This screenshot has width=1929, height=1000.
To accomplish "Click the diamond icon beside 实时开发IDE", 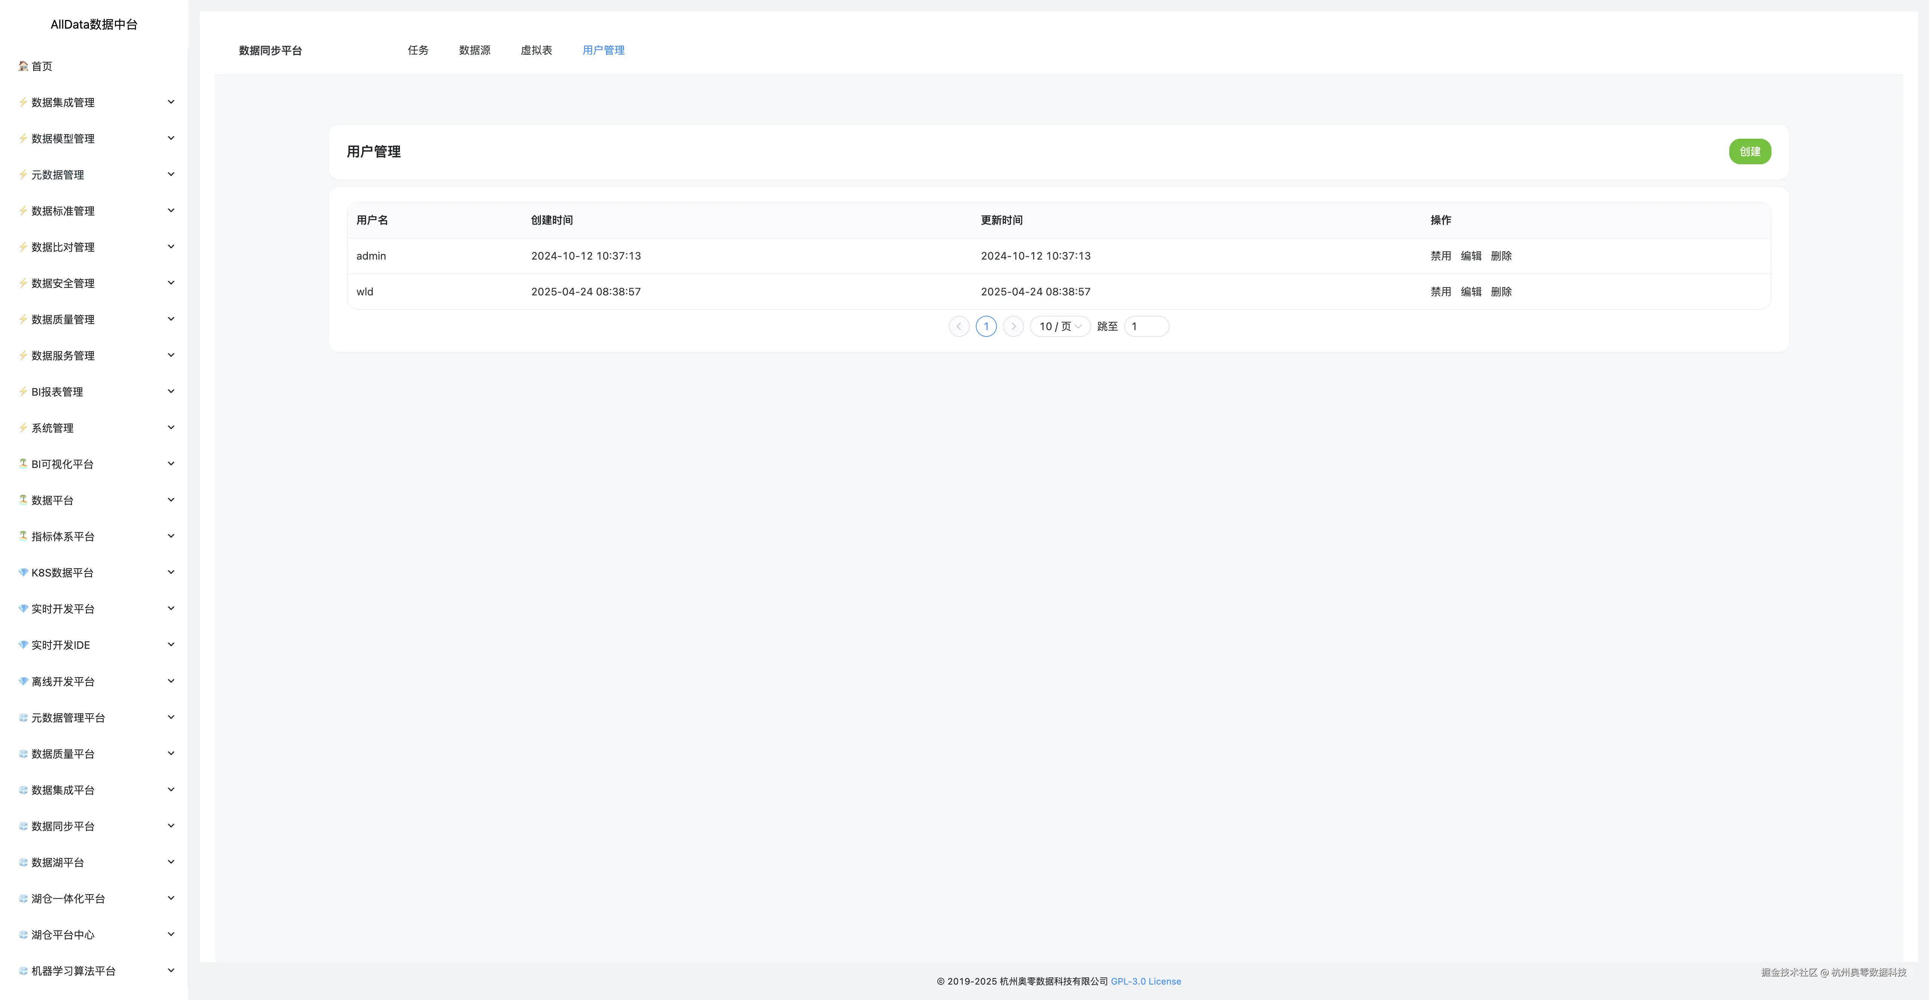I will (x=23, y=644).
